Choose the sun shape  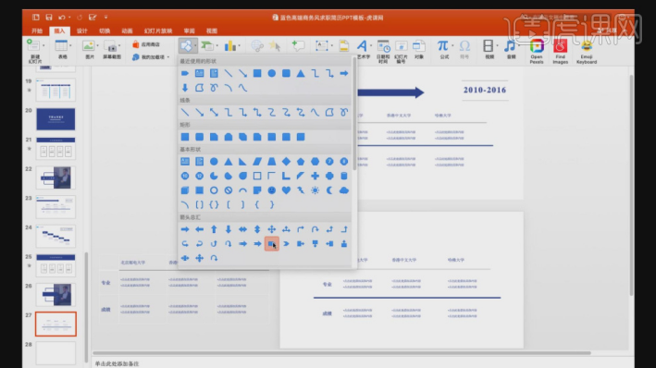click(315, 190)
